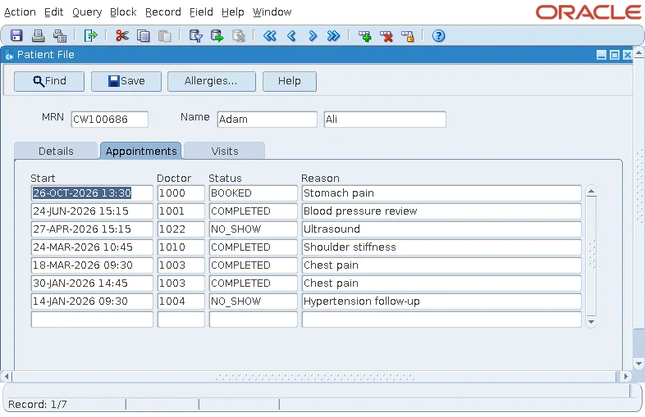Click doctor 1022 cell
The width and height of the screenshot is (645, 417).
(181, 229)
